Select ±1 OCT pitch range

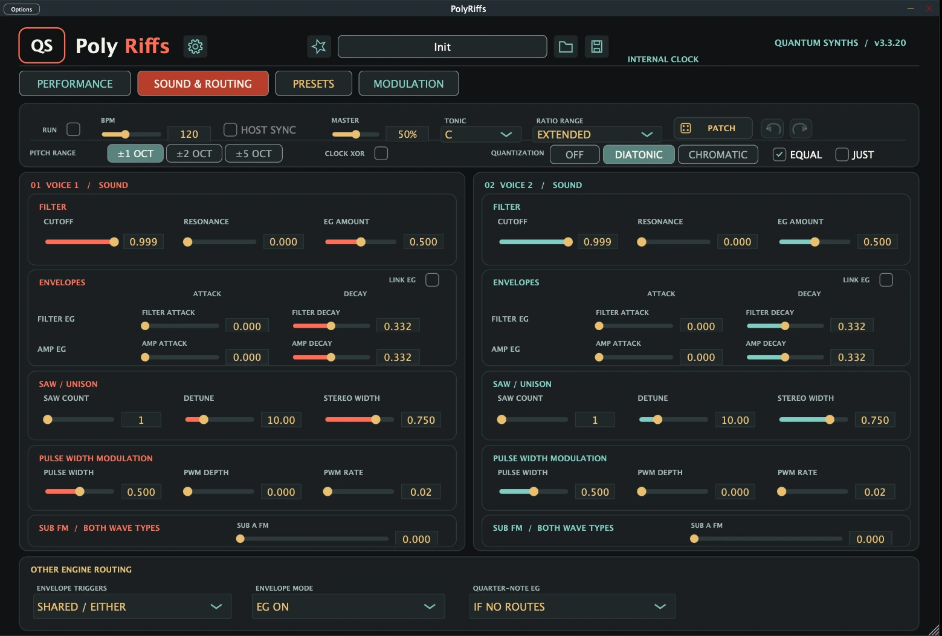pyautogui.click(x=135, y=154)
